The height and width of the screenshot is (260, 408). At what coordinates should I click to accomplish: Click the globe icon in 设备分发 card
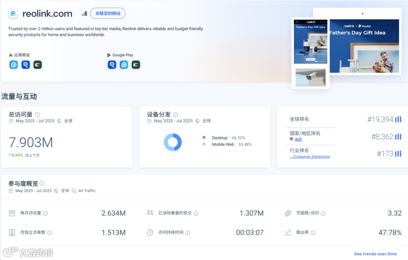coord(197,121)
